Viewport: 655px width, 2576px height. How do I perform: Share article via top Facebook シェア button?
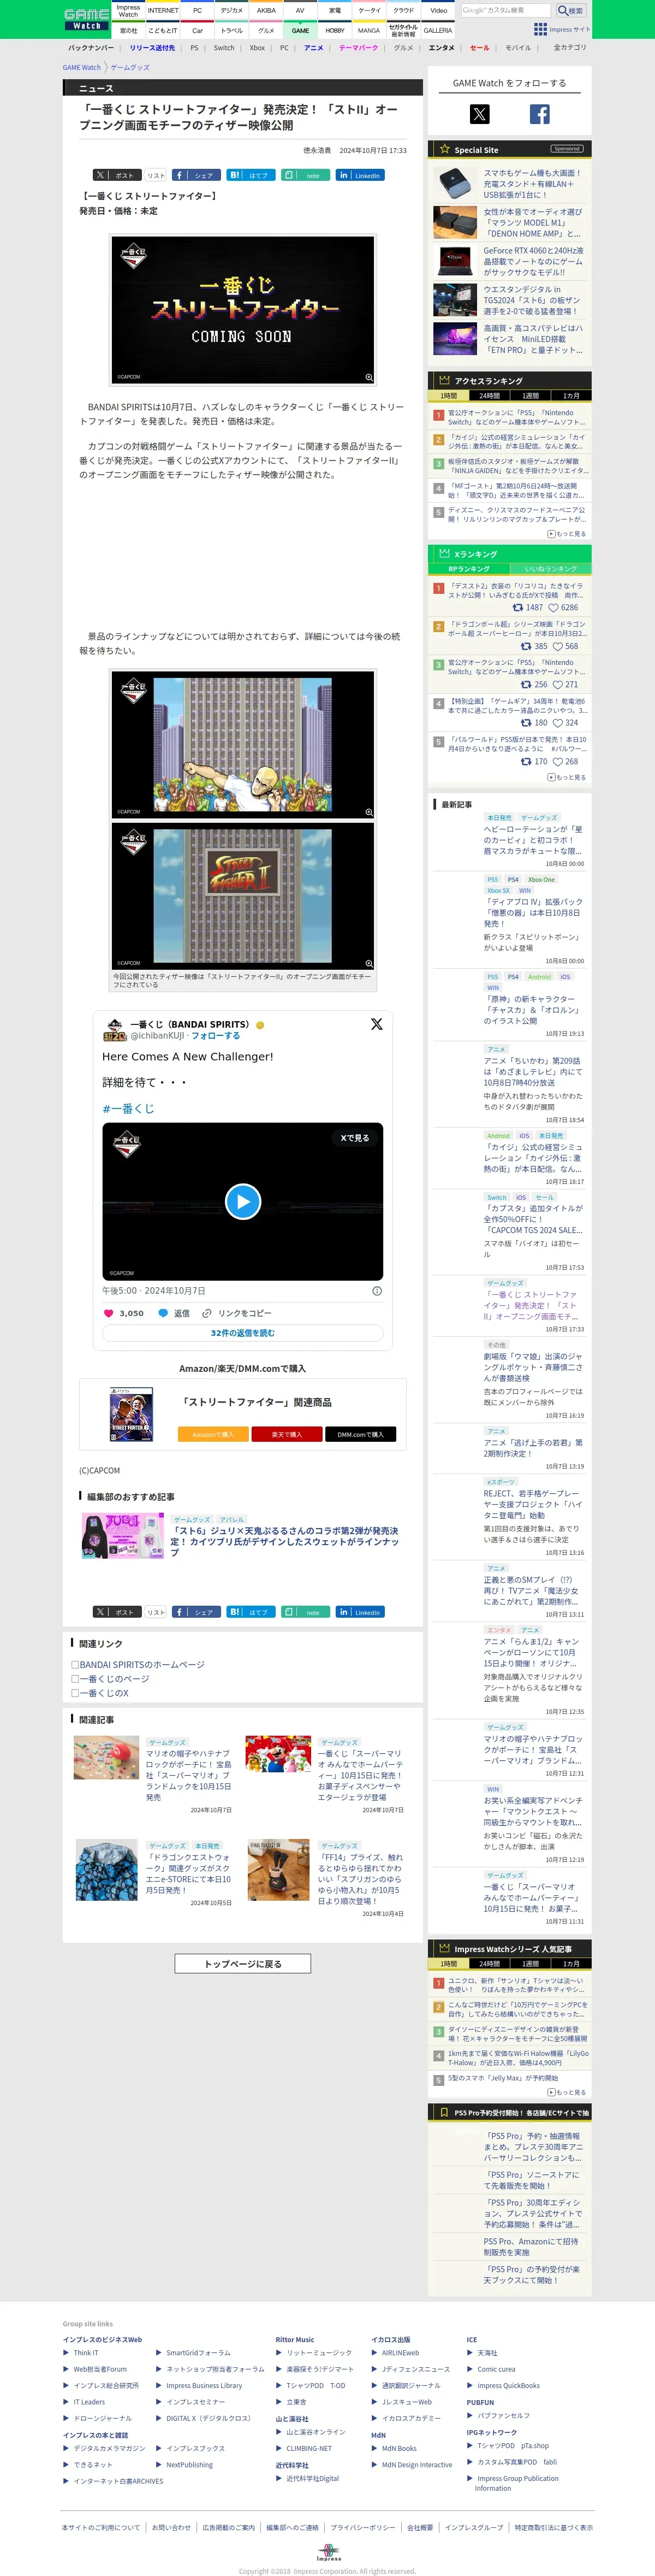click(196, 175)
